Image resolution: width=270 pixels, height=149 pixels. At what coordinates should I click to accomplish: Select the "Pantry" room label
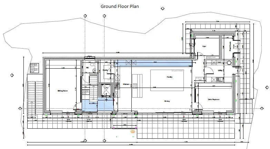[x=105, y=70]
